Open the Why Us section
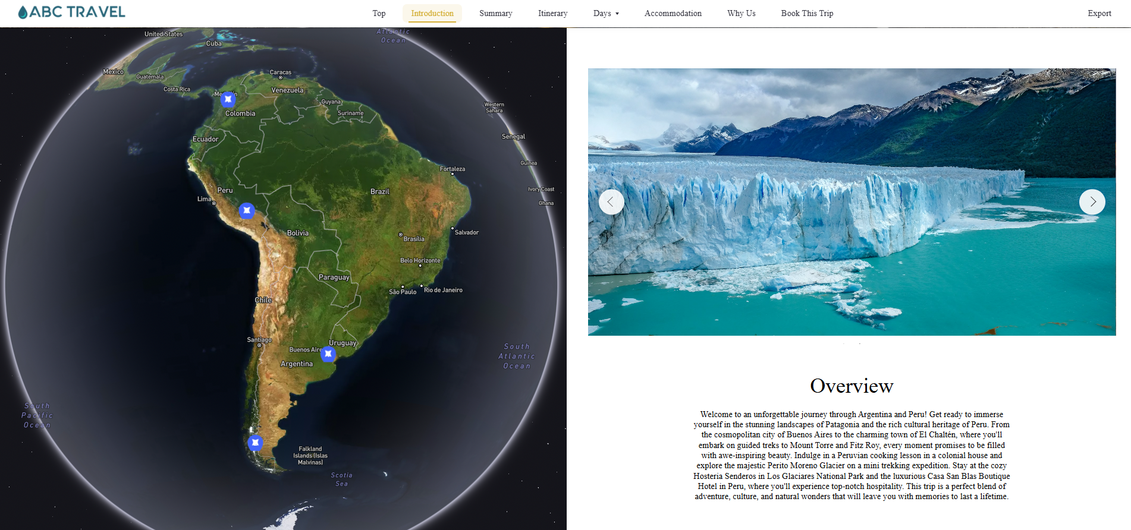The width and height of the screenshot is (1131, 530). pyautogui.click(x=742, y=13)
